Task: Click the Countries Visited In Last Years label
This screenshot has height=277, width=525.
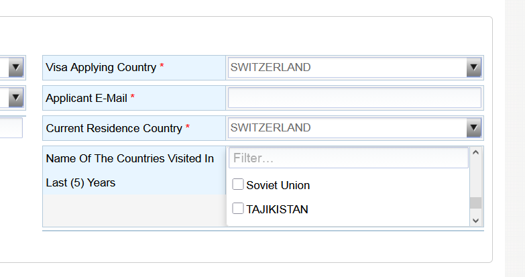Action: pyautogui.click(x=129, y=170)
